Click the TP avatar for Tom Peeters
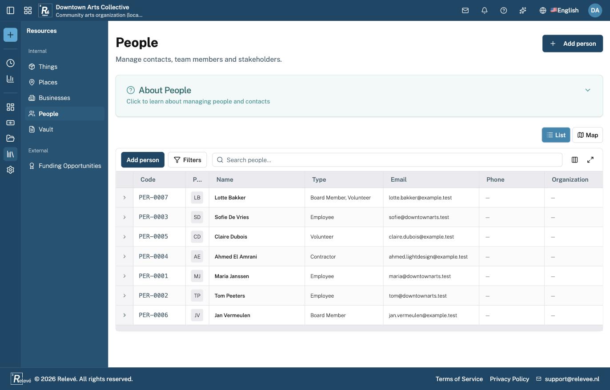Screen dimensions: 610x390 click(197, 295)
